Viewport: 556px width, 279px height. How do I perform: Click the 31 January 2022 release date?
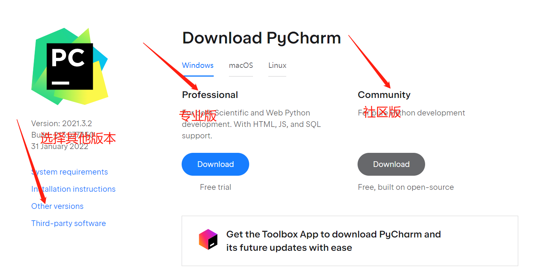click(x=60, y=146)
